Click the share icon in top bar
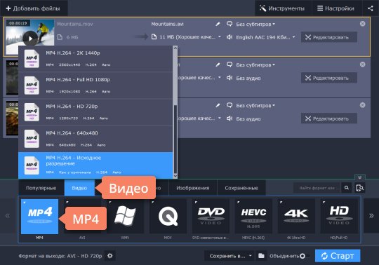The width and height of the screenshot is (379, 265). pos(371,8)
